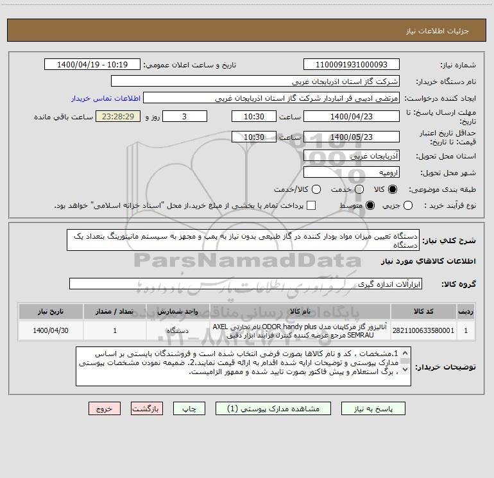This screenshot has height=478, width=494.
Task: Open مشاهده مدارک پیوستی (1) button
Action: [273, 409]
